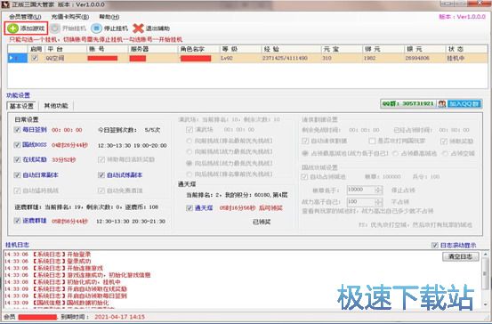Image resolution: width=492 pixels, height=324 pixels.
Task: Disable the 日志滚动显示 checkbox
Action: [434, 245]
